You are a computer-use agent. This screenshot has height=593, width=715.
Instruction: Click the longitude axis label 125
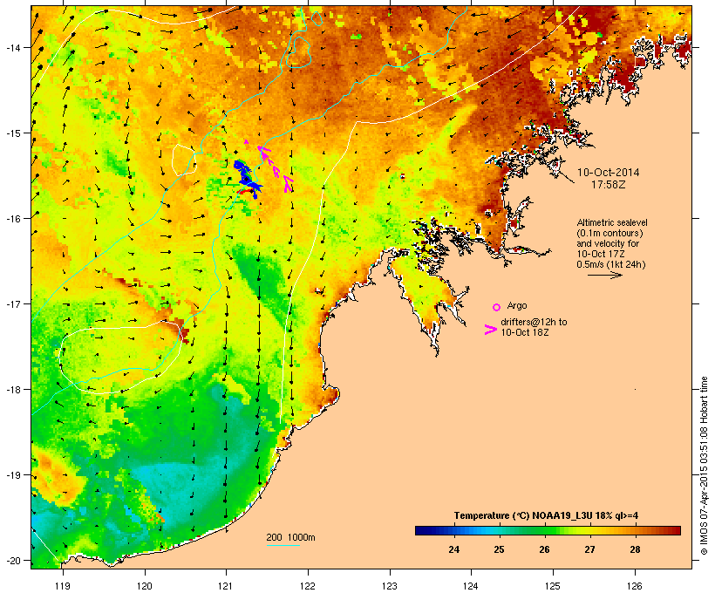tap(553, 586)
